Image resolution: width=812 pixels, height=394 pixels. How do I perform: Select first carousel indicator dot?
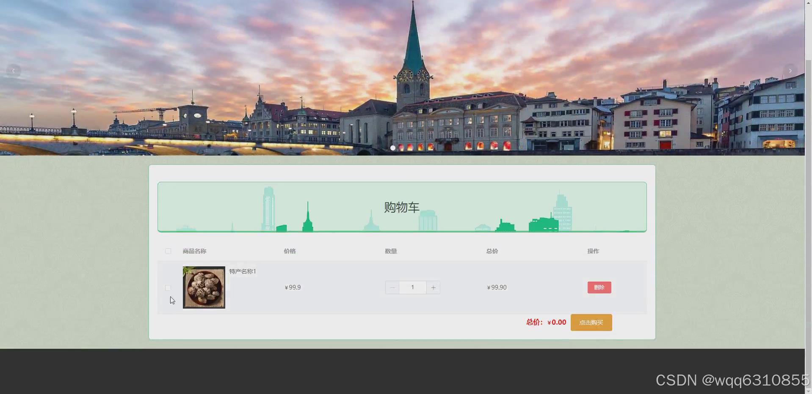click(393, 148)
